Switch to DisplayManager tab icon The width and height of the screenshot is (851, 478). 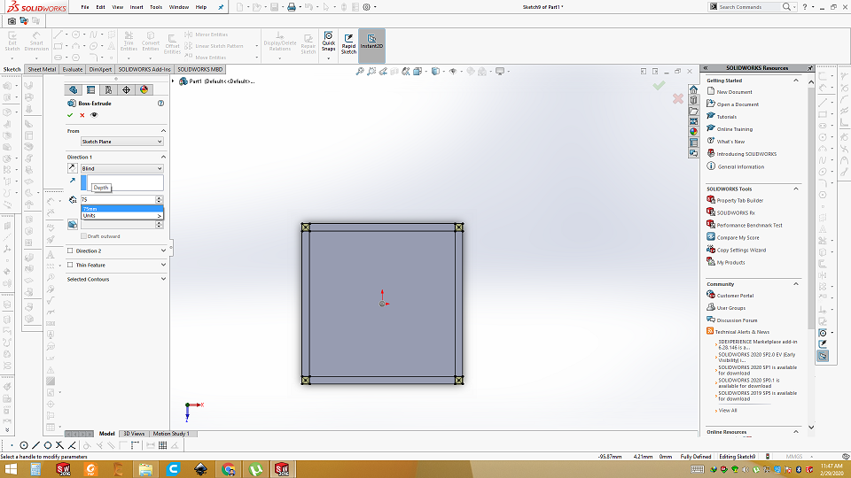pos(144,90)
